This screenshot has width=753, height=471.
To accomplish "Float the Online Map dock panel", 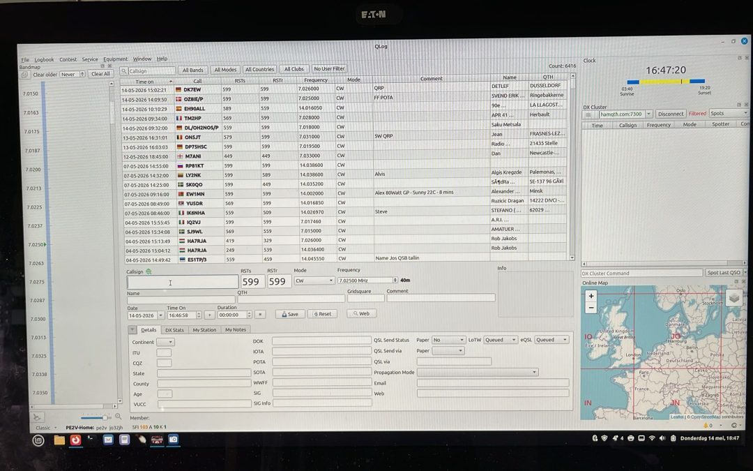I will 736,281.
